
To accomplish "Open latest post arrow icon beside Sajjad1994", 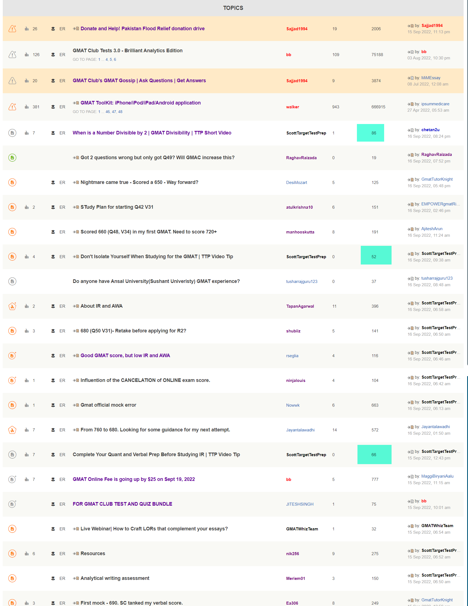I will [x=409, y=26].
